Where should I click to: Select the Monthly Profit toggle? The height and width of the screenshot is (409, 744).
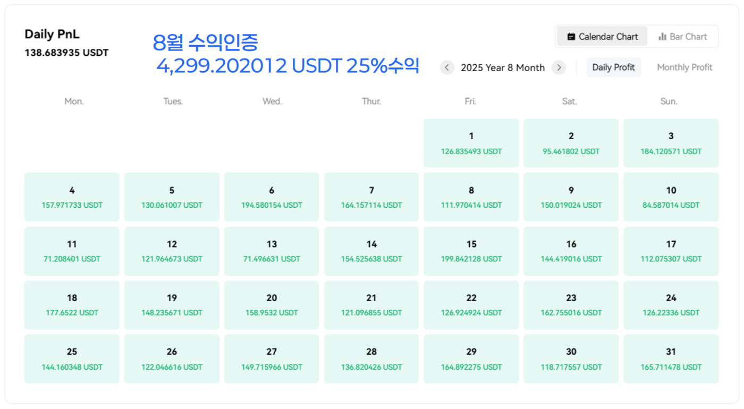click(x=684, y=67)
